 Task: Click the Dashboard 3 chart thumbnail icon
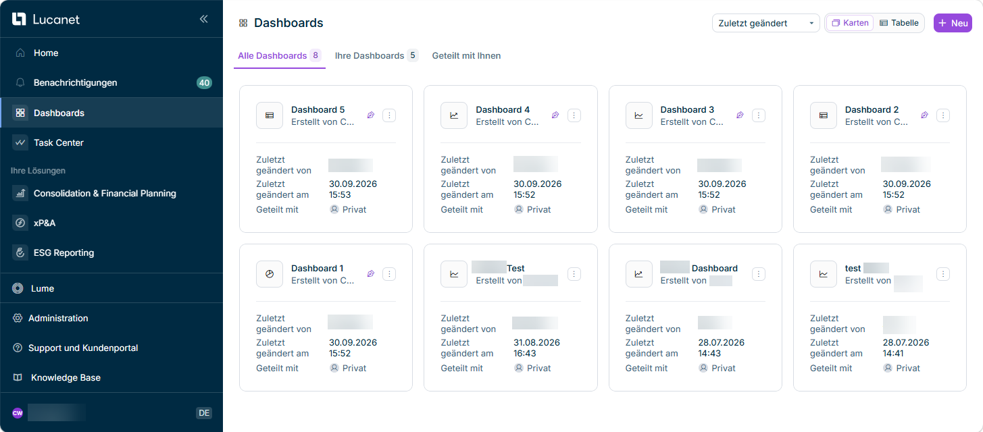[x=638, y=115]
